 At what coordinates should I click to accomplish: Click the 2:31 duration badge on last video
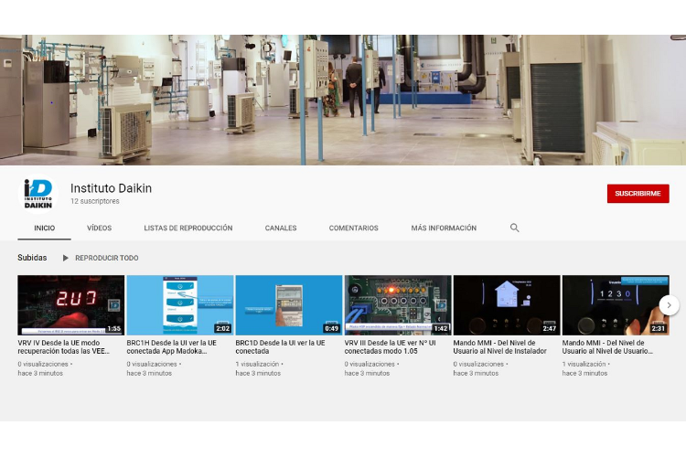tap(658, 328)
